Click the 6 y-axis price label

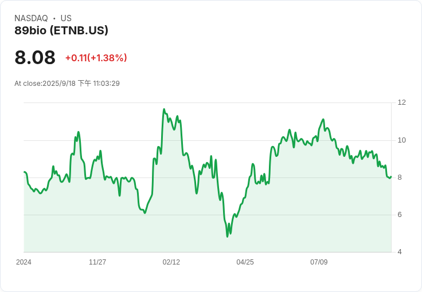click(x=400, y=215)
